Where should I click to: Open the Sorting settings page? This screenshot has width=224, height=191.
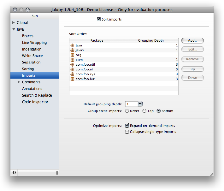[x=28, y=69]
